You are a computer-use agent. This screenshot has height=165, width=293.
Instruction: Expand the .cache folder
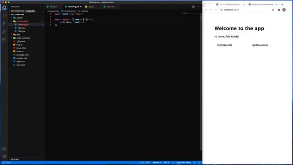tap(19, 18)
